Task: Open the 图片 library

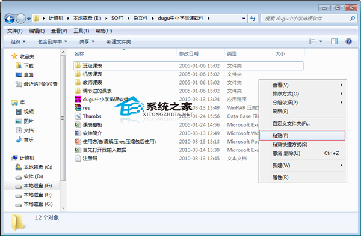Action: (25, 121)
